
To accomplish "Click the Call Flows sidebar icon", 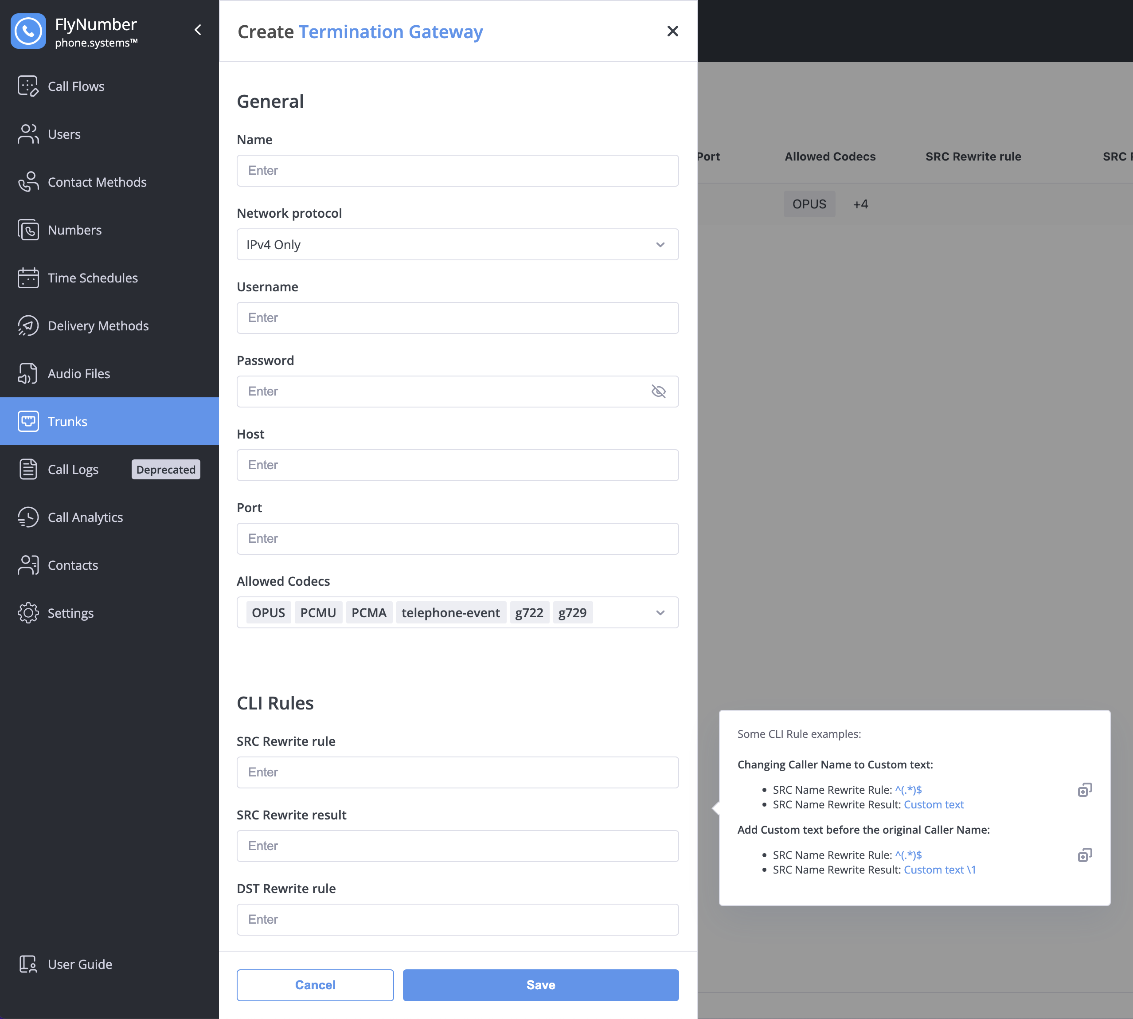I will [x=28, y=86].
